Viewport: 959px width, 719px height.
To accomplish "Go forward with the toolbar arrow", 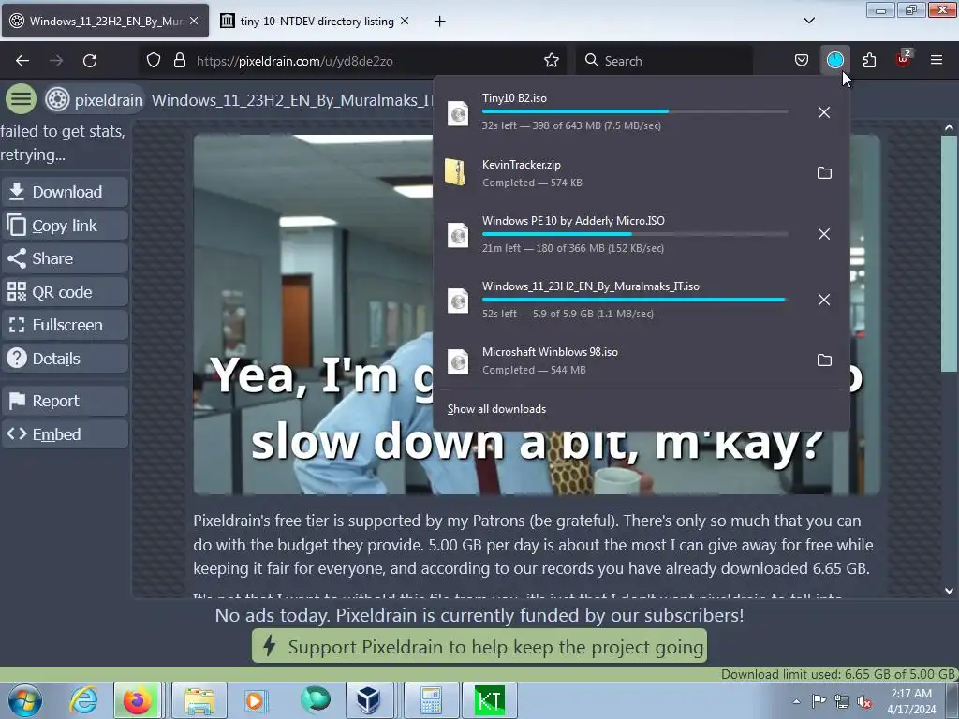I will click(x=56, y=61).
